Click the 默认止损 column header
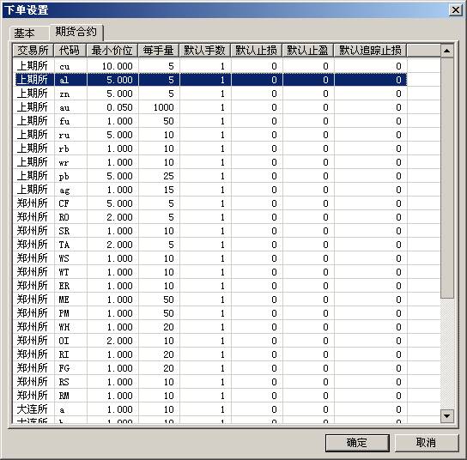Viewport: 467px width, 460px height. point(257,51)
